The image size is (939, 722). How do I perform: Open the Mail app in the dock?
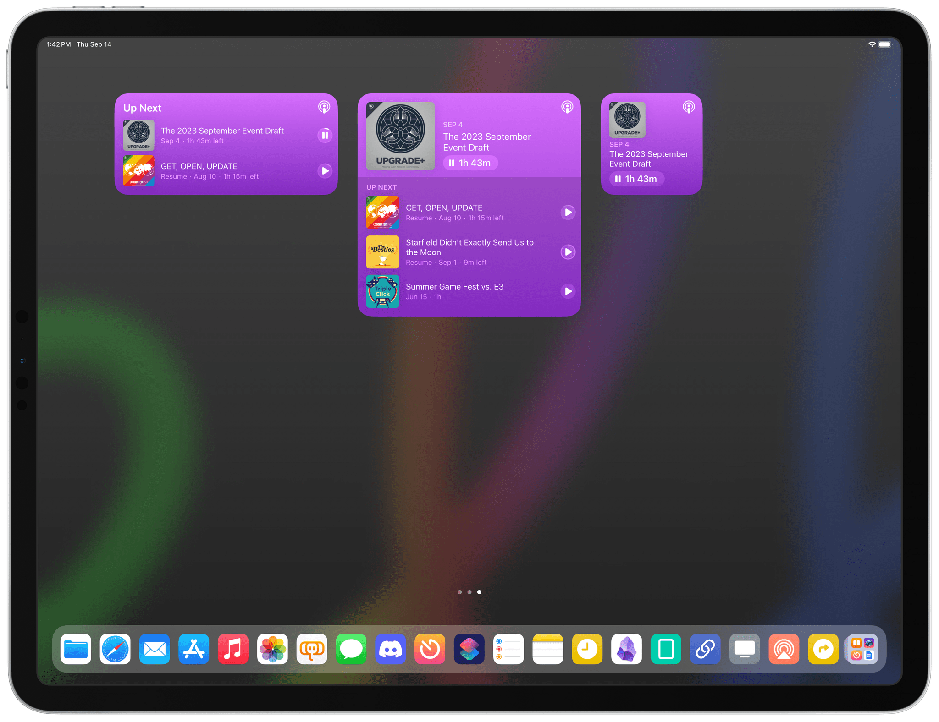click(155, 649)
